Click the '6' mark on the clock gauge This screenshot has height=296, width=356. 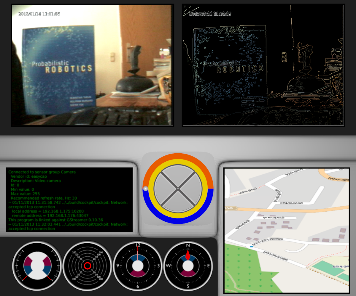pos(138,286)
